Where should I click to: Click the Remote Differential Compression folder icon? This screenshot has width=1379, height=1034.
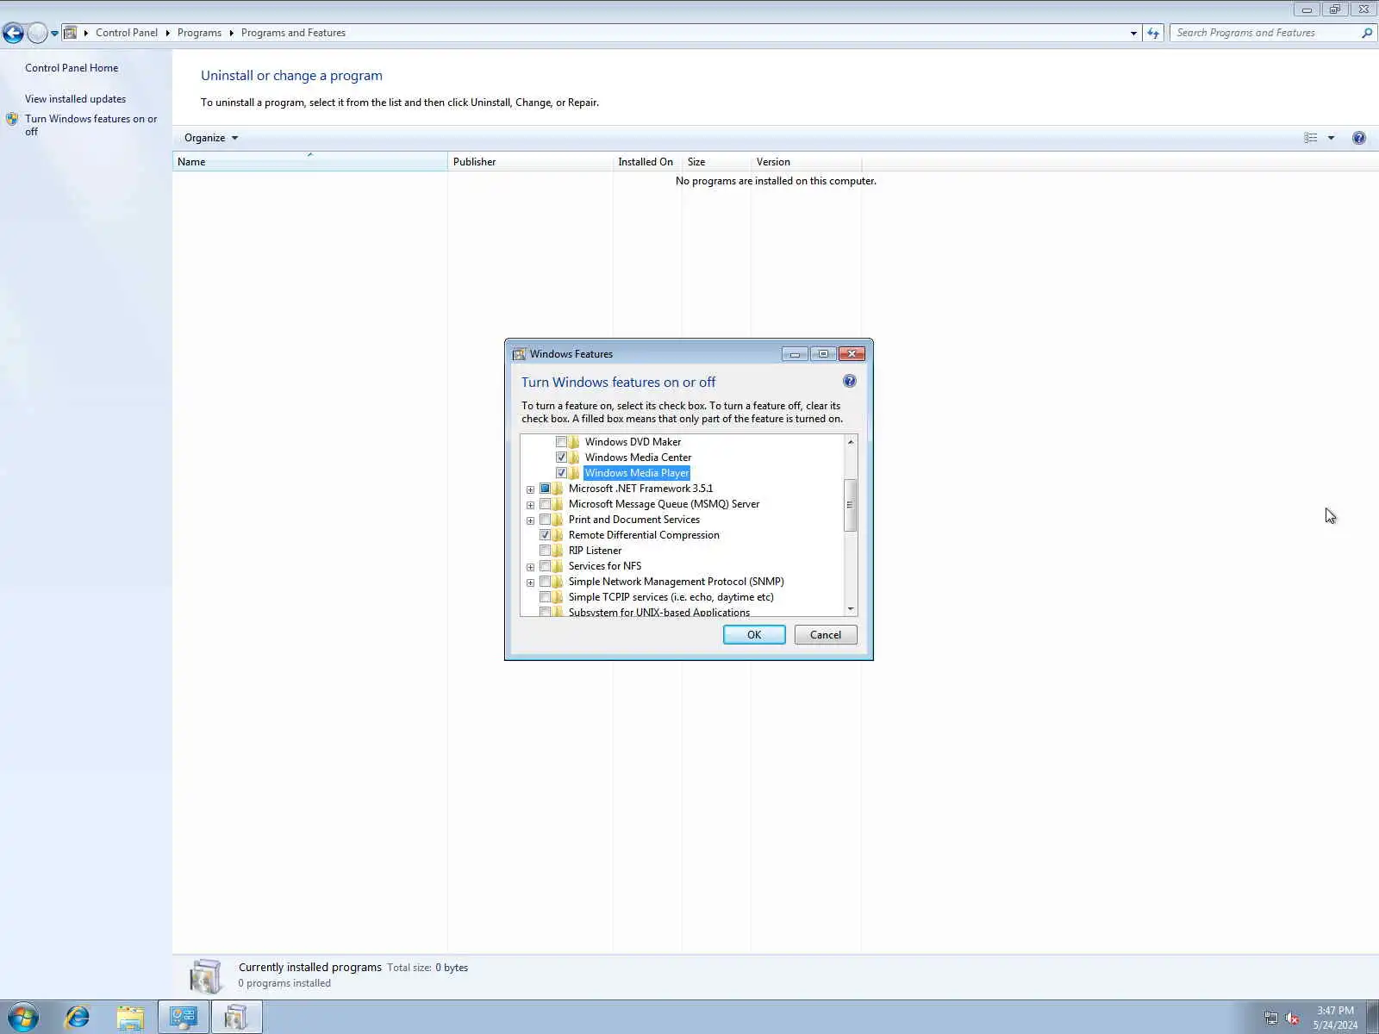coord(558,535)
